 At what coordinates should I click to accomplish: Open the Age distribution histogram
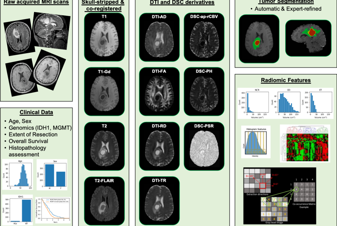[18, 174]
